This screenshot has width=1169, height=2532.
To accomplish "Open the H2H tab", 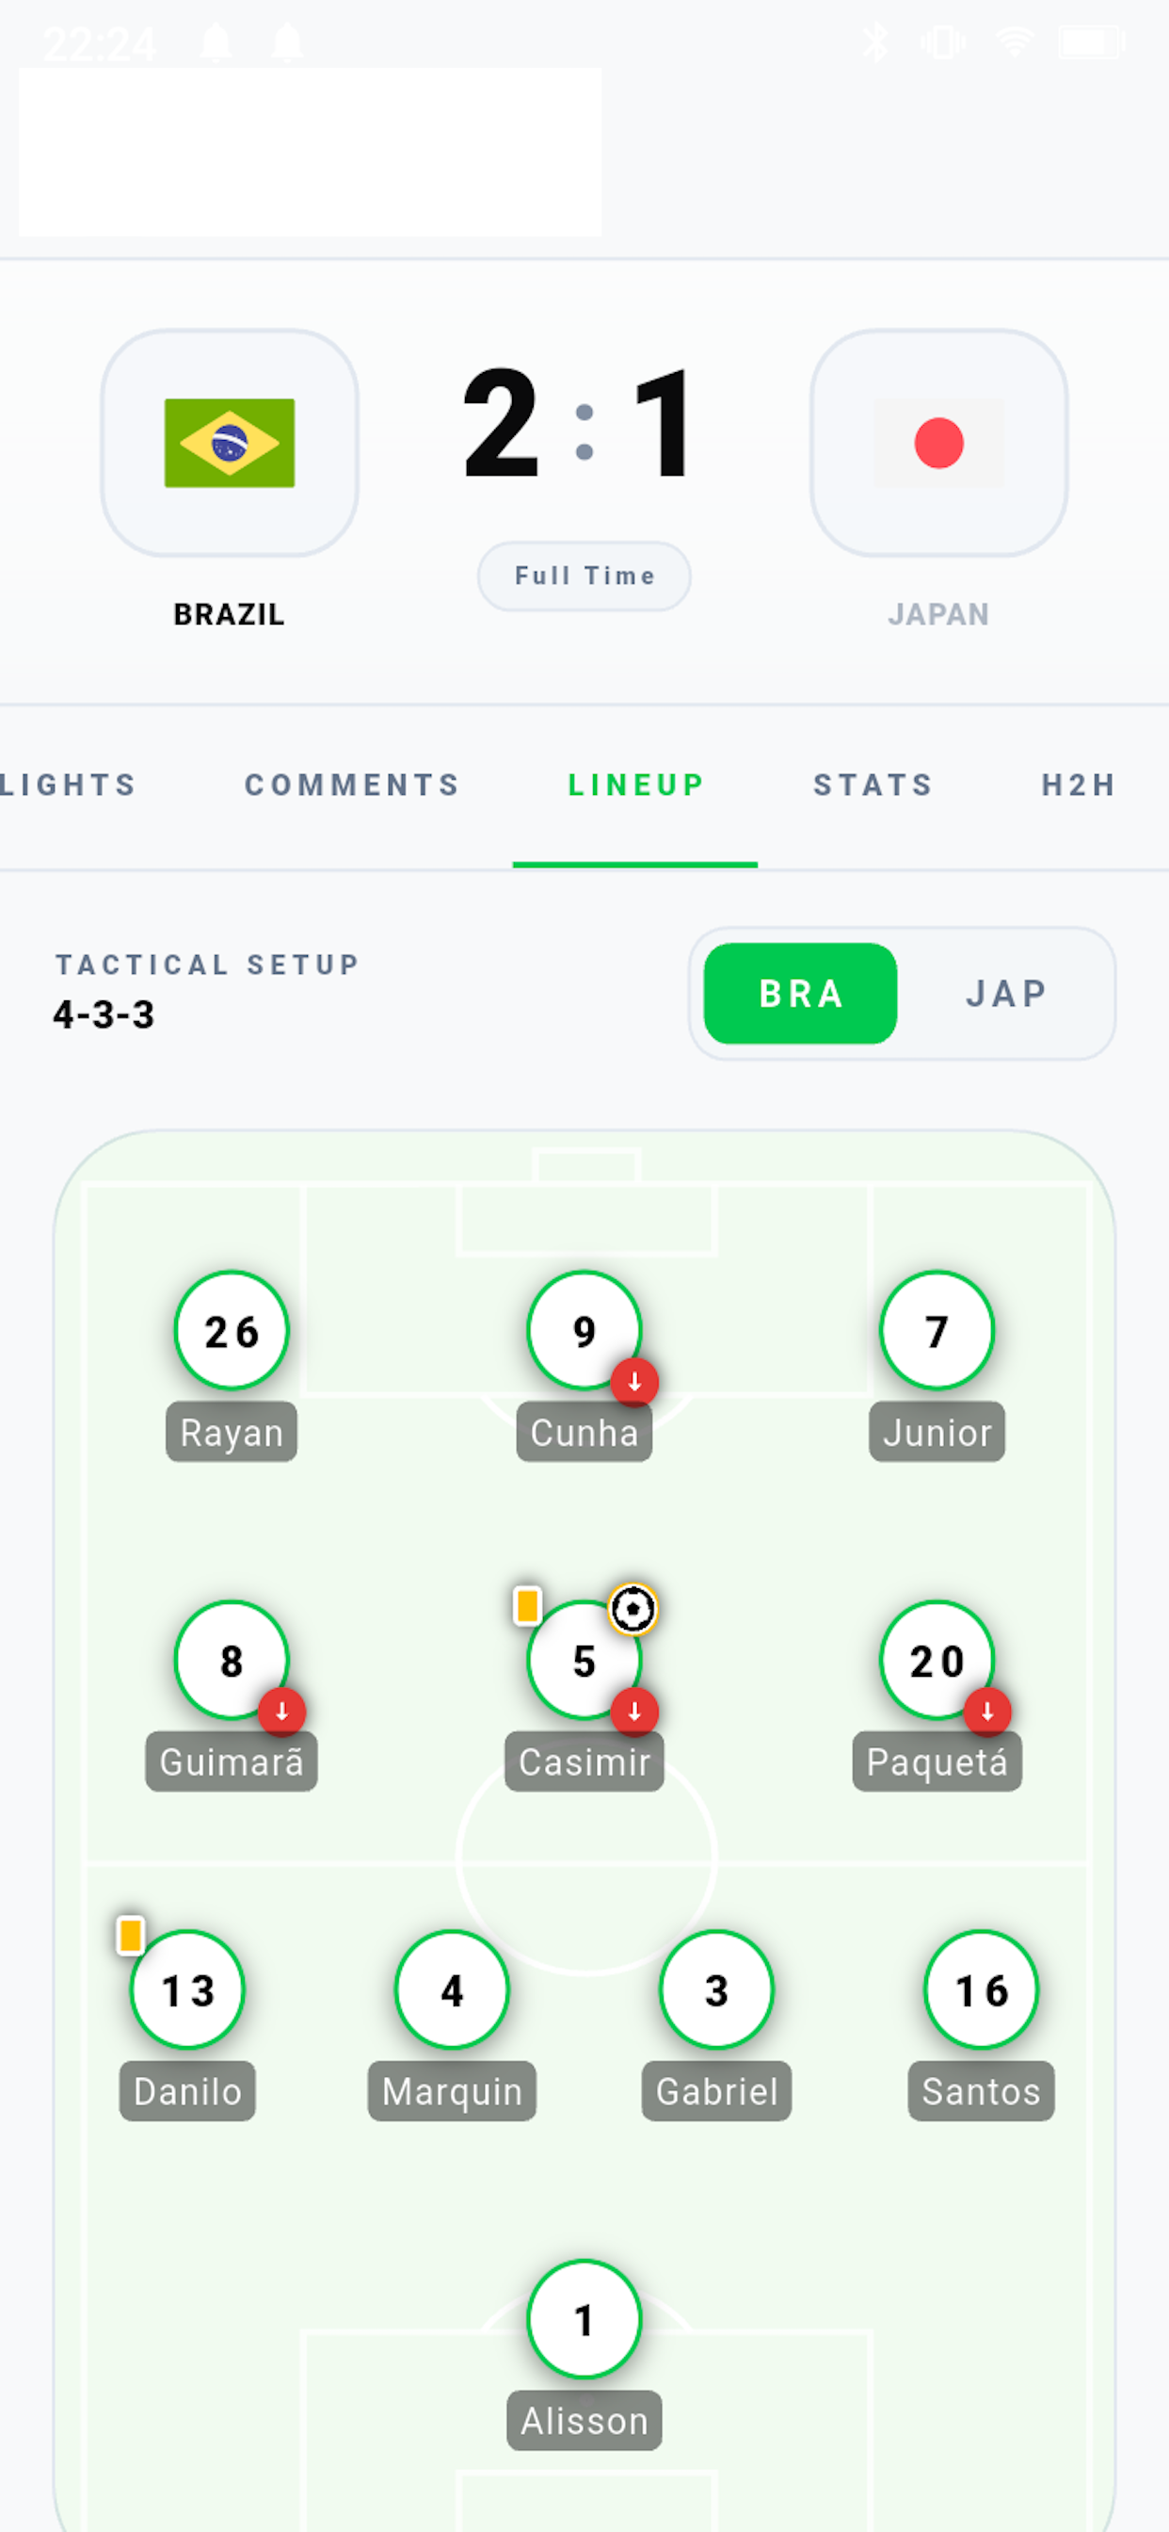I will pos(1079,785).
